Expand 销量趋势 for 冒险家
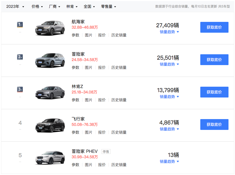This screenshot has width=235, height=175. click(169, 64)
